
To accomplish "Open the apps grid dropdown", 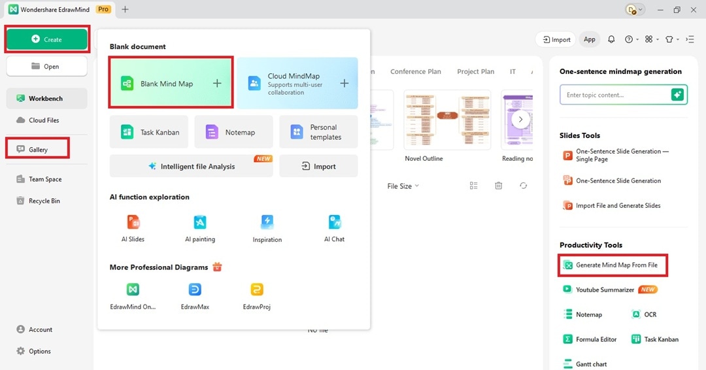I will (651, 40).
